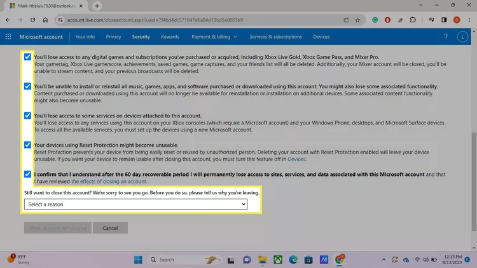
Task: Go back with the browser back arrow
Action: tap(8, 20)
